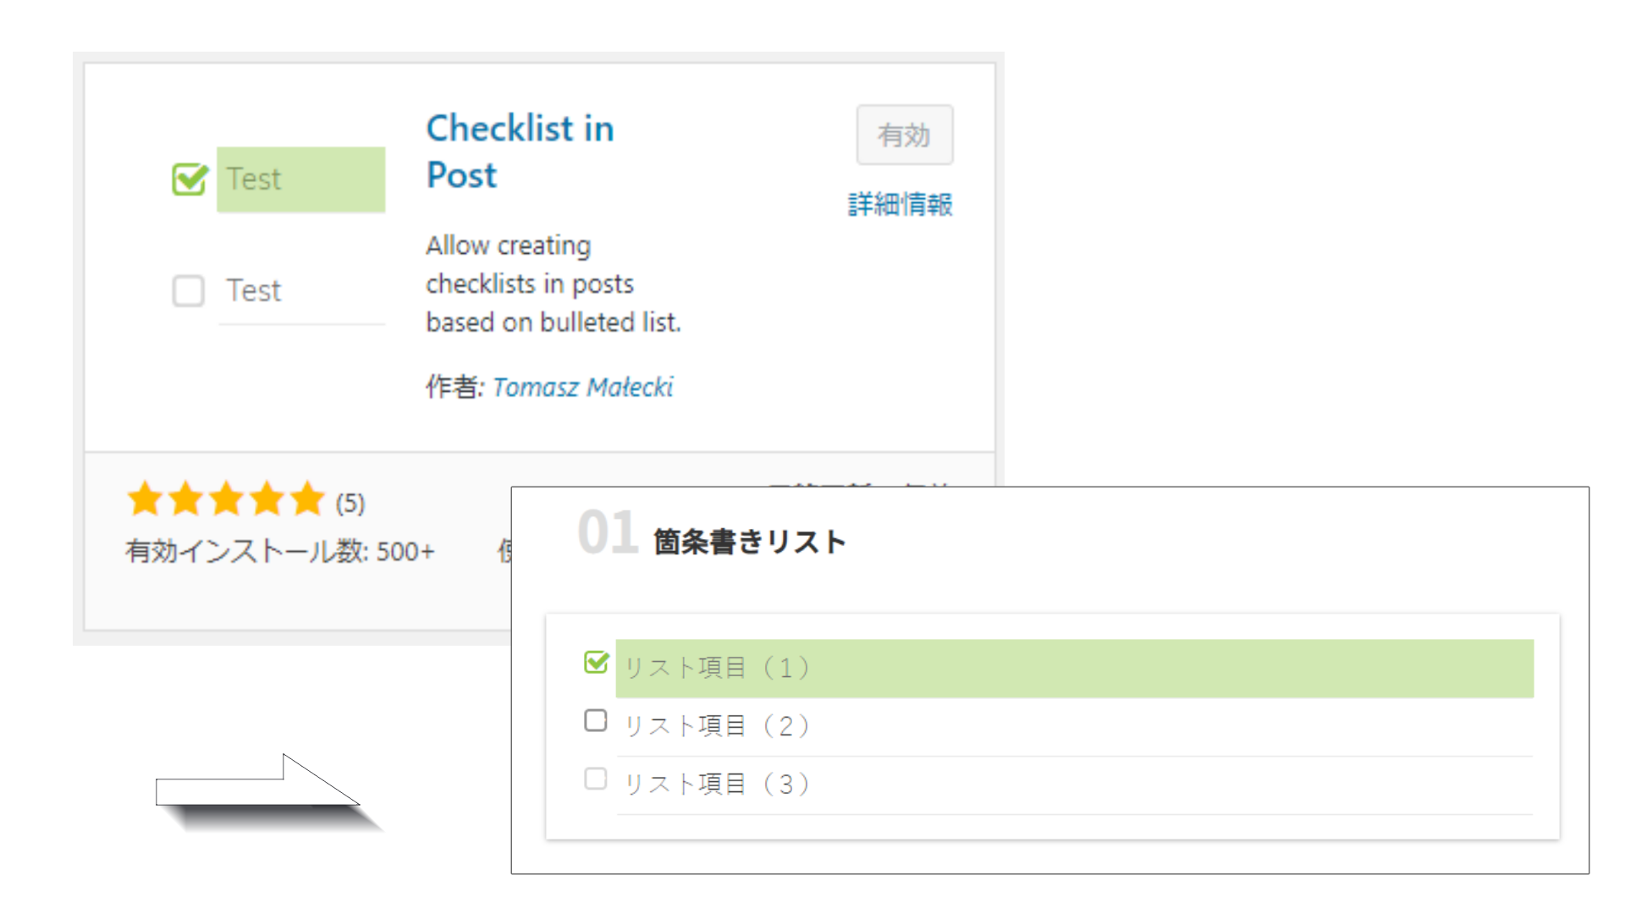Uncheck the green checked Test checkbox

coord(190,179)
